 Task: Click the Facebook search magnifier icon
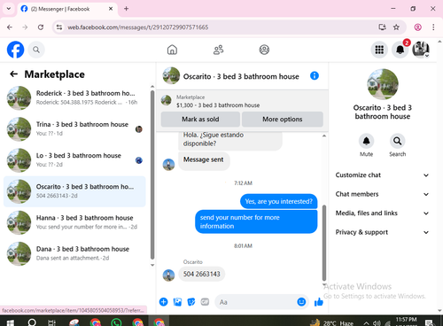[36, 50]
